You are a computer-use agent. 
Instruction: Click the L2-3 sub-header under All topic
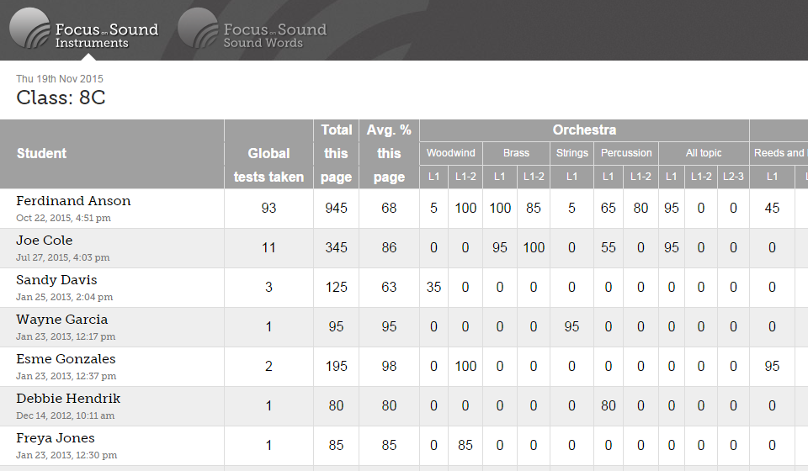tap(733, 177)
